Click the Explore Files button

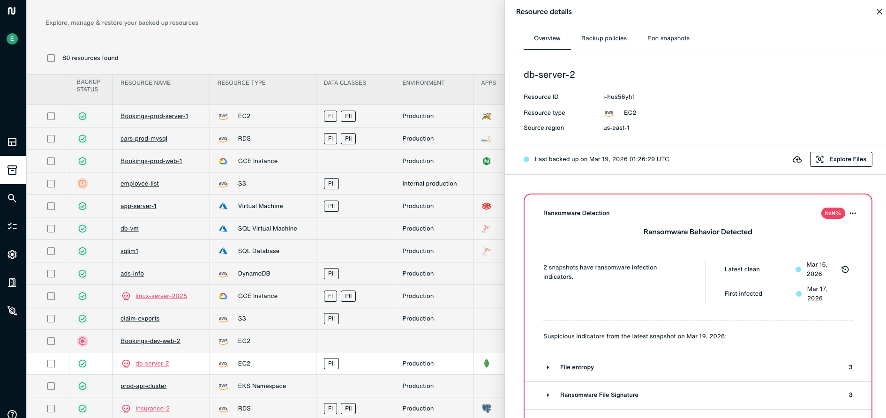(x=841, y=159)
